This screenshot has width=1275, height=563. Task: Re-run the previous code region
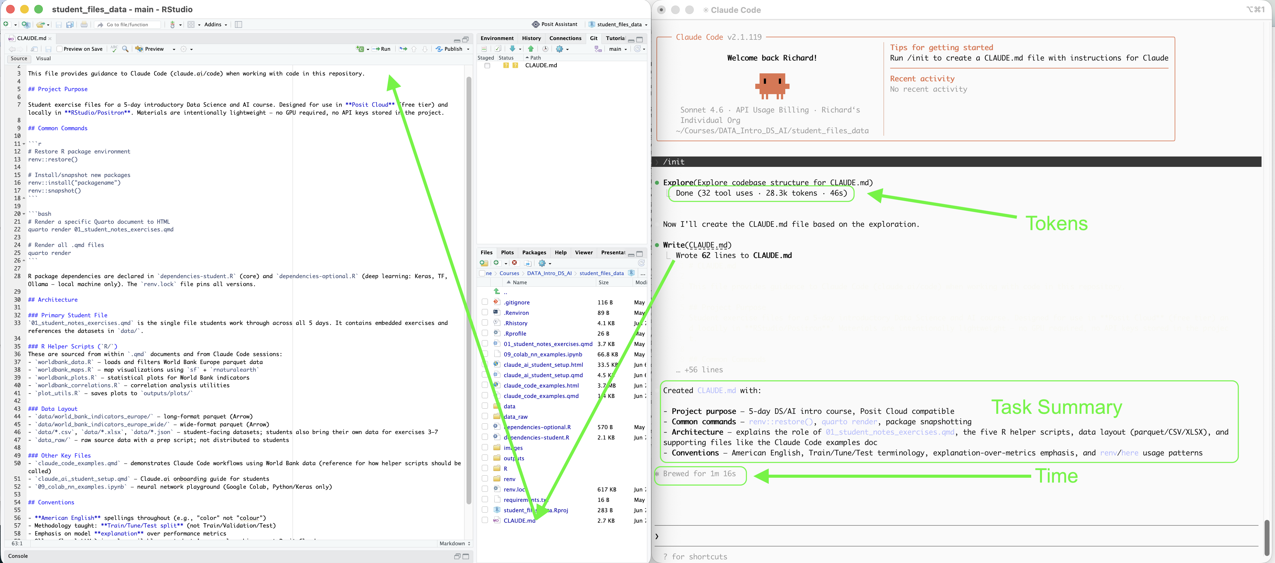pos(403,49)
